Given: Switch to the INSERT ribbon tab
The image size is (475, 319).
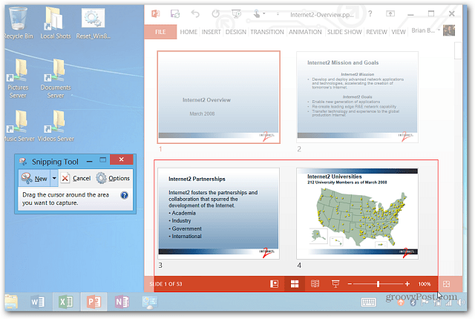Looking at the screenshot, I should click(211, 32).
